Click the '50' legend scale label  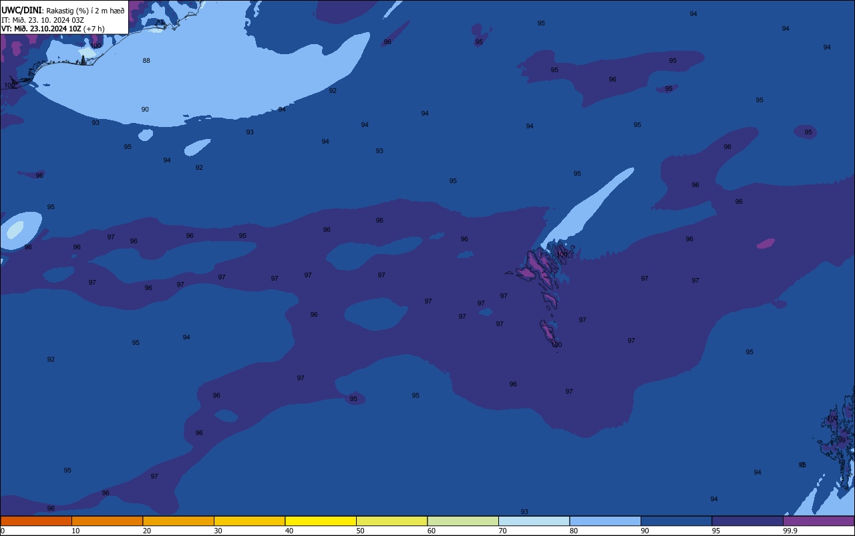tap(360, 531)
